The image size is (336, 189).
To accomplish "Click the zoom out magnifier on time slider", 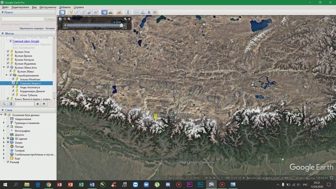I will tap(65, 19).
